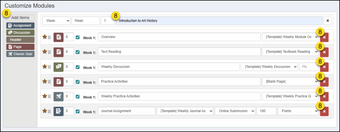Click the Introduction to Art History title field
Image resolution: width=340 pixels, height=132 pixels.
click(219, 21)
